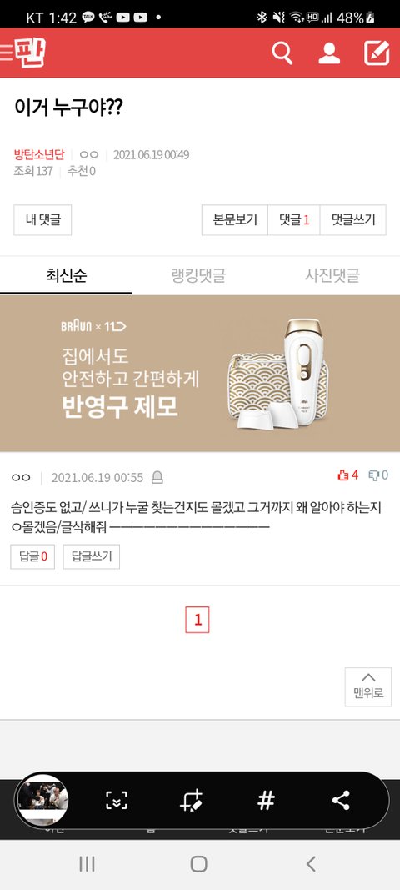
Task: Open the screenshot preview thumbnail
Action: pyautogui.click(x=42, y=800)
